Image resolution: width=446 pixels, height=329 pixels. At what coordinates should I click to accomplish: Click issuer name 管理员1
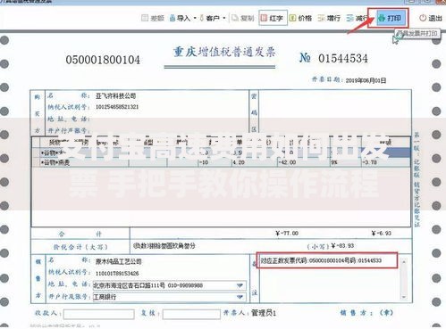click(x=264, y=313)
